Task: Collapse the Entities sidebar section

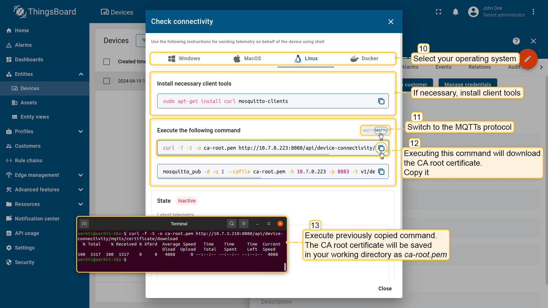Action: [81, 74]
